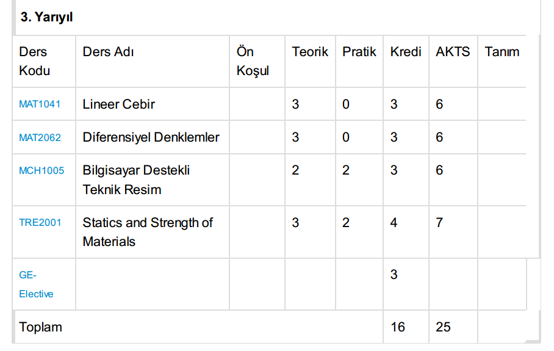This screenshot has width=554, height=351.
Task: Select the "Kredi" column header
Action: 406,52
